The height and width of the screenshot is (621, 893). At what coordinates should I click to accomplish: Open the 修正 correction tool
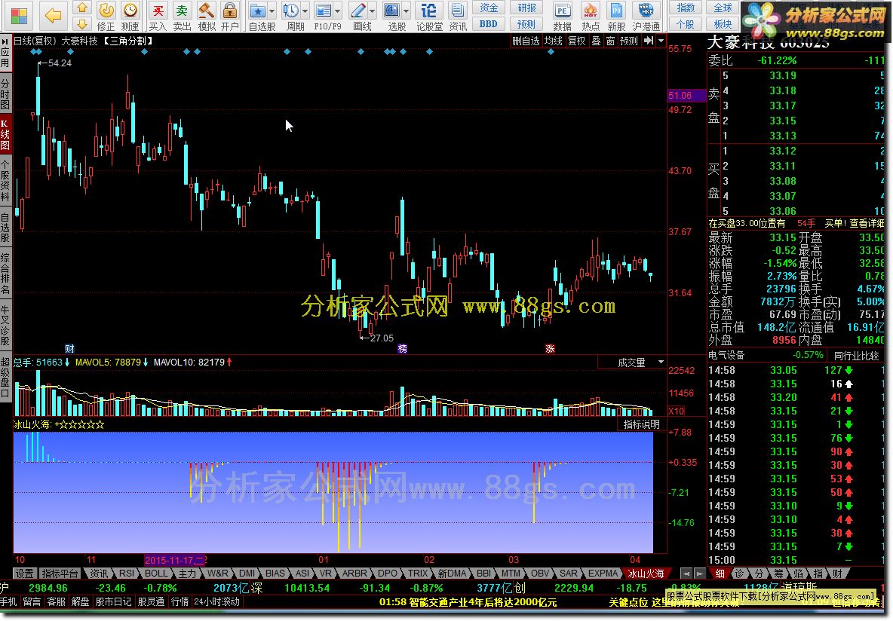tap(106, 16)
